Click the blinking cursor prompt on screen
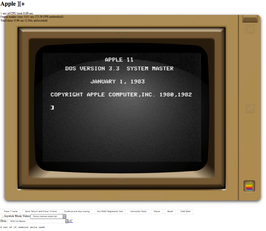The height and width of the screenshot is (231, 266). click(x=52, y=108)
